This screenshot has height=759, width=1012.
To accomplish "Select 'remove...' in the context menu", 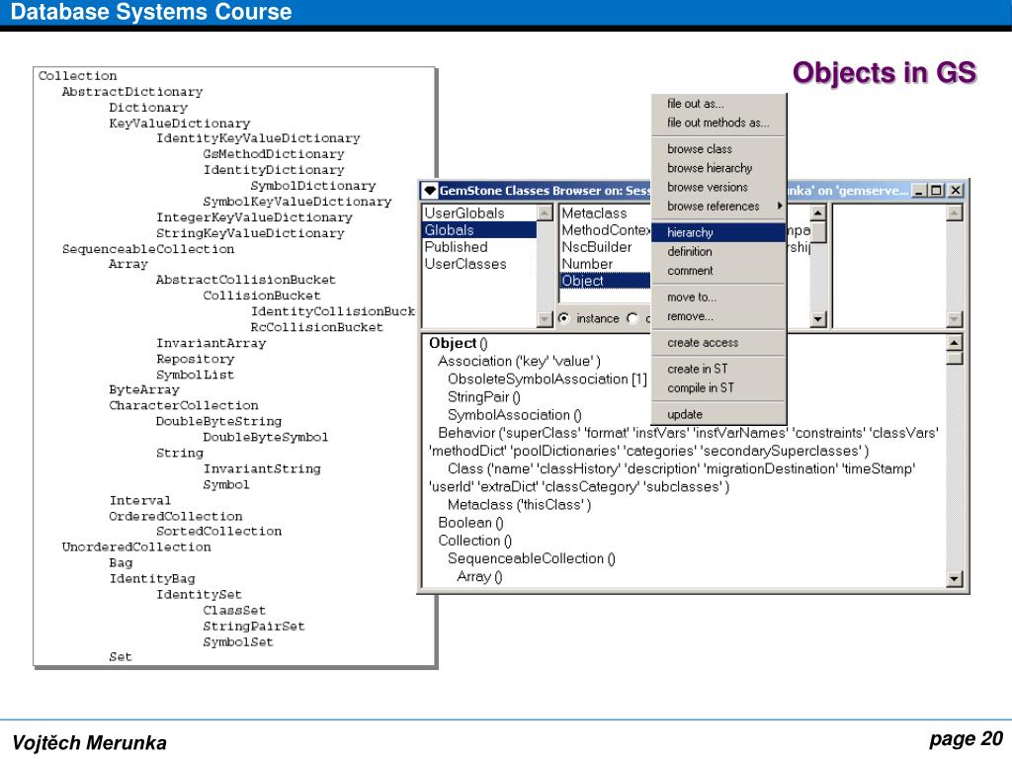I will pyautogui.click(x=690, y=316).
